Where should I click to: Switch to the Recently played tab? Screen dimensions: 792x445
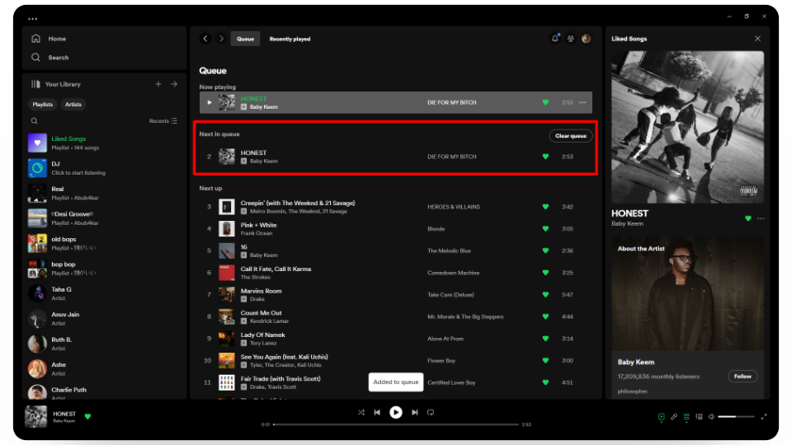point(290,39)
